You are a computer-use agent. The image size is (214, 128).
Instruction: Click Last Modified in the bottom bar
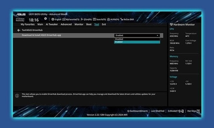(157, 111)
